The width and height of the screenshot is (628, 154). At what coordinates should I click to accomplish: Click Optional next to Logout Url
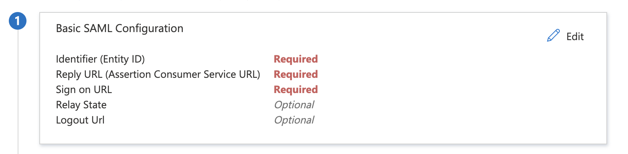click(x=294, y=120)
